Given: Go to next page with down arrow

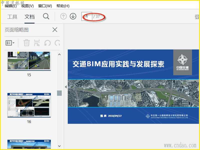Looking at the screenshot, I should coord(73,16).
